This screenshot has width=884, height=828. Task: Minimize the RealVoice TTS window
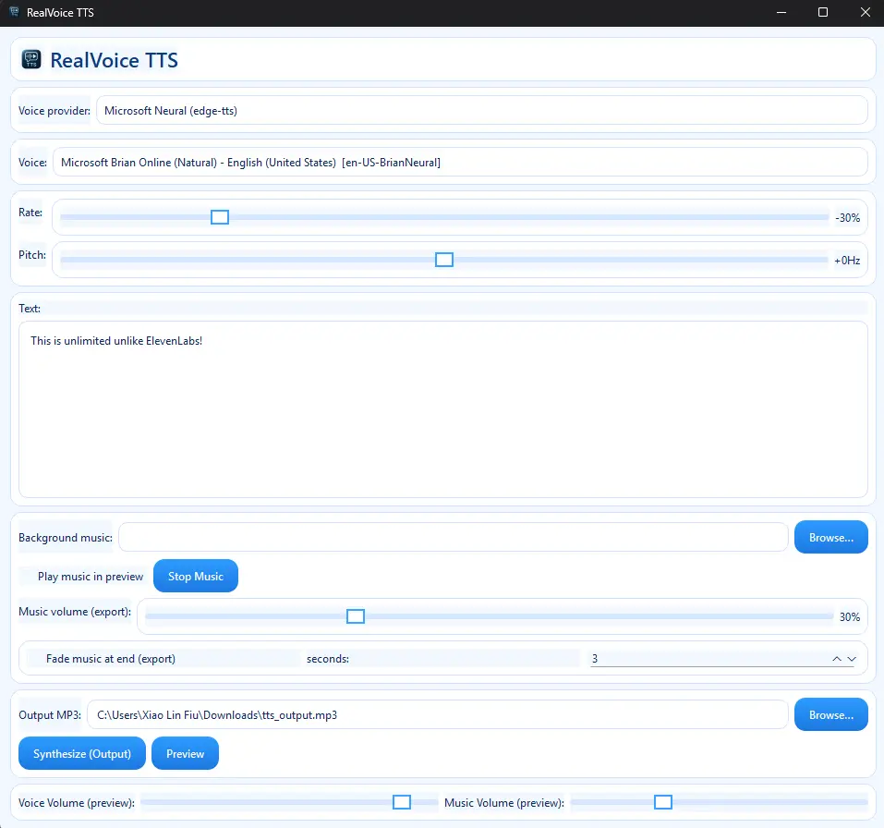(x=781, y=12)
